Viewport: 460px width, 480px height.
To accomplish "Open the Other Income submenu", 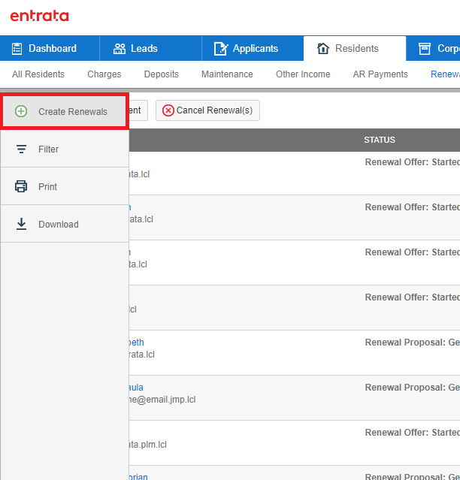I will pyautogui.click(x=303, y=74).
